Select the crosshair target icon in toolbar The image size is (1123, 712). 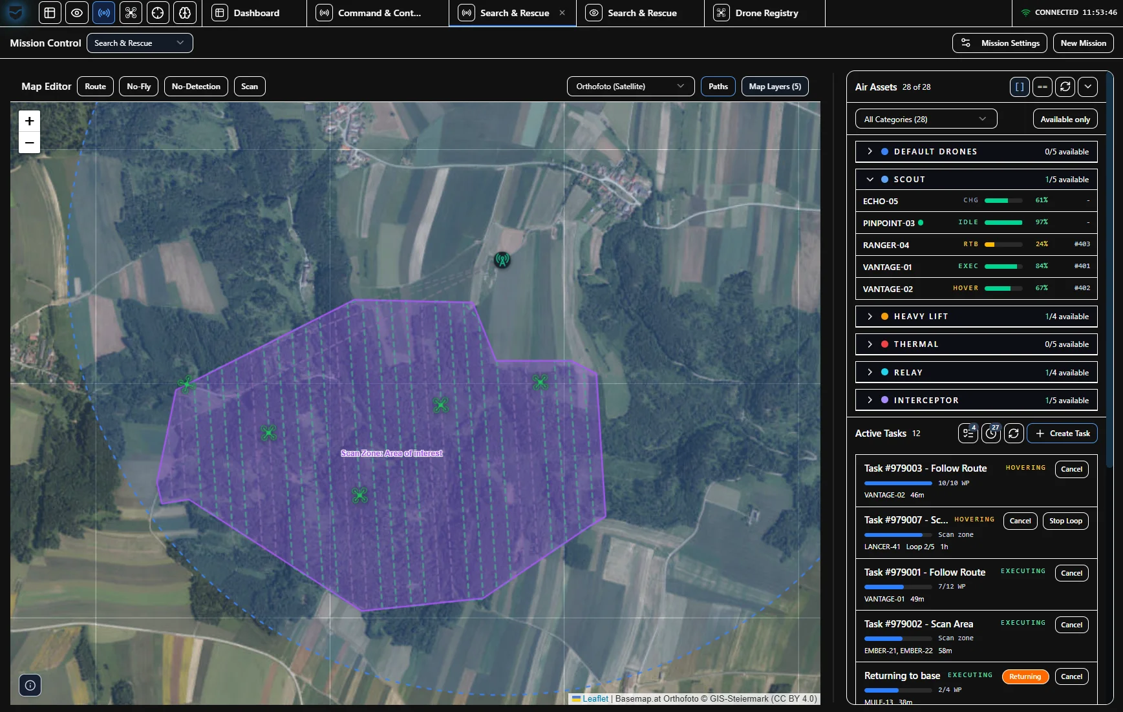pos(158,13)
